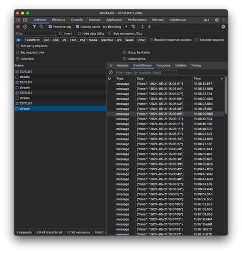Select the All filter chip
The image size is (242, 254).
tap(18, 40)
